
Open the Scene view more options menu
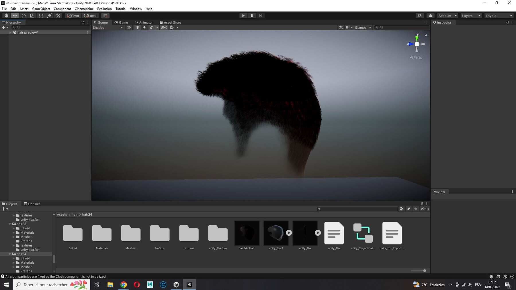(x=427, y=22)
